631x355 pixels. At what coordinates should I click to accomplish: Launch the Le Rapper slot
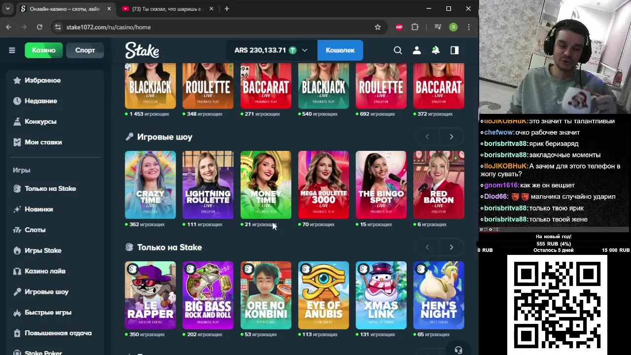click(x=150, y=295)
